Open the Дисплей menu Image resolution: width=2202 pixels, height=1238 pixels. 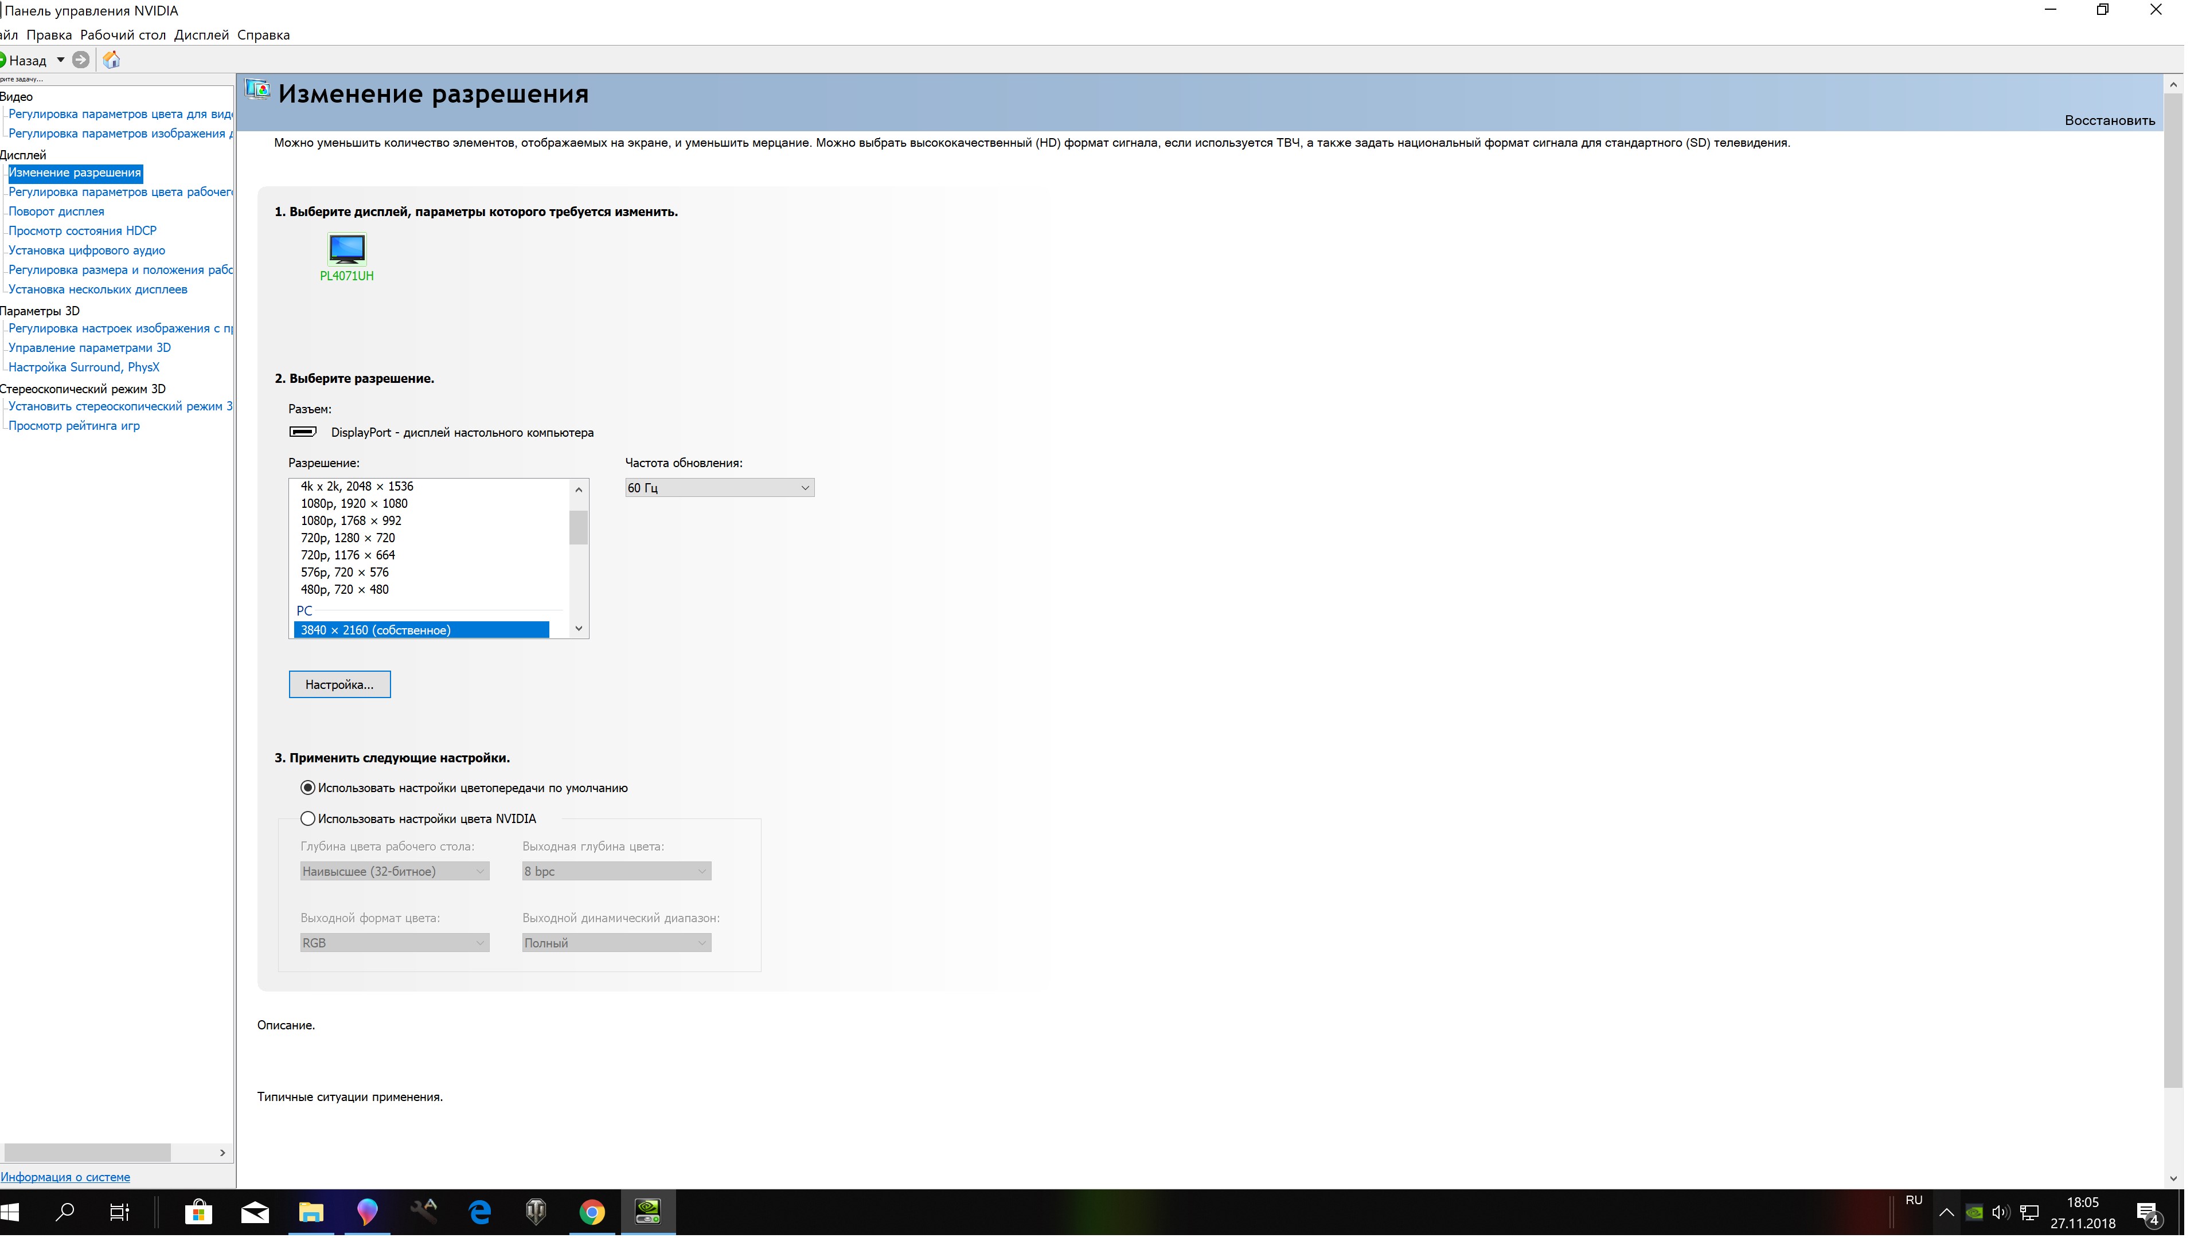tap(202, 35)
